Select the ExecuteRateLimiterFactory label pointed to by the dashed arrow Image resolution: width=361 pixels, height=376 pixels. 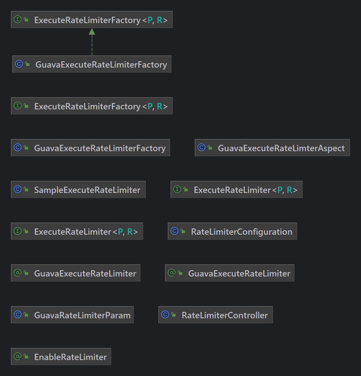point(101,20)
